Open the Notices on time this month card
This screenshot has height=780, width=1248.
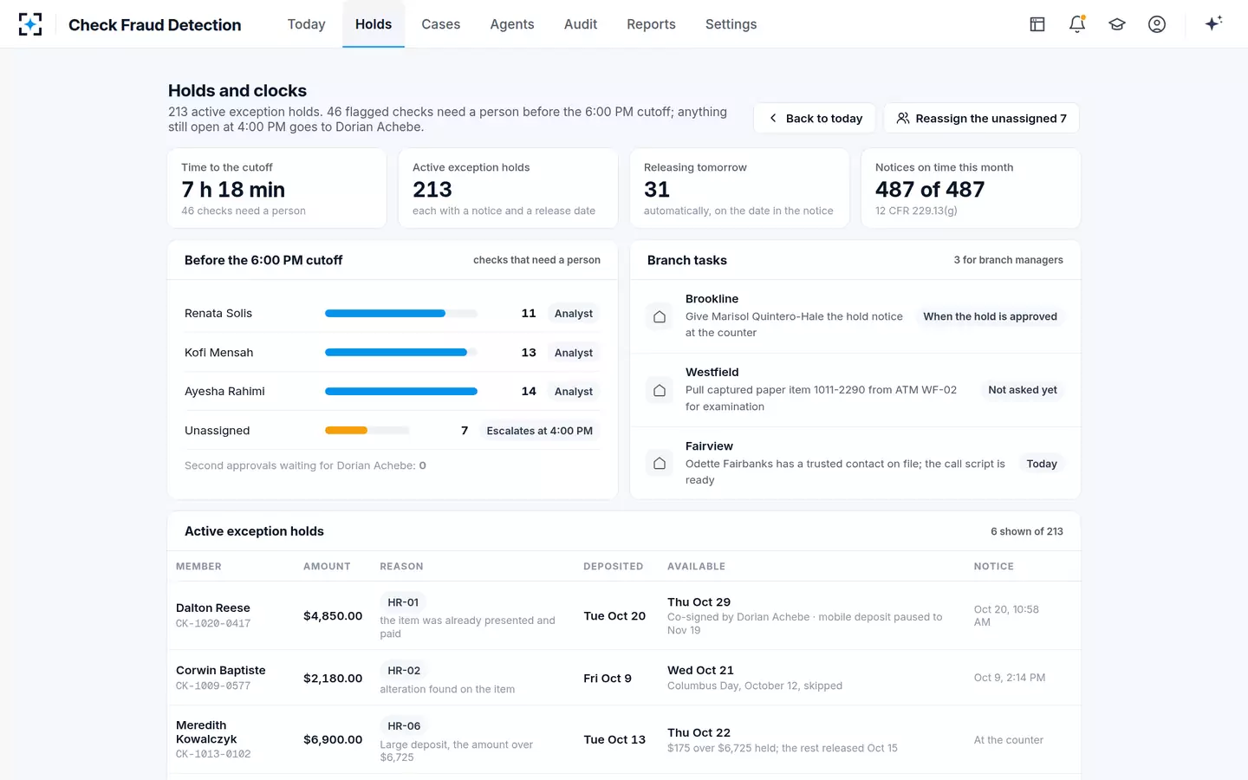coord(971,188)
